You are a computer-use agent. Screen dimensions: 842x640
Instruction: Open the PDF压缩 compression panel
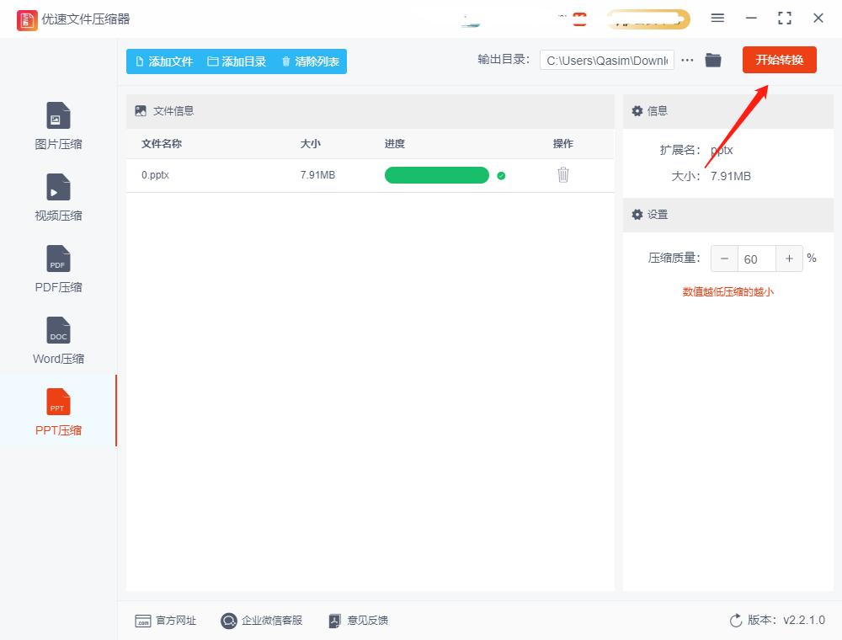coord(57,268)
